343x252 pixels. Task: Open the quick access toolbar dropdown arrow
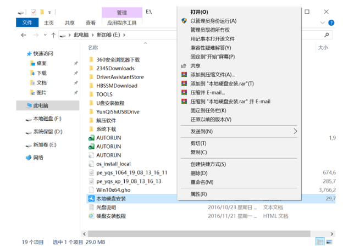pyautogui.click(x=50, y=12)
